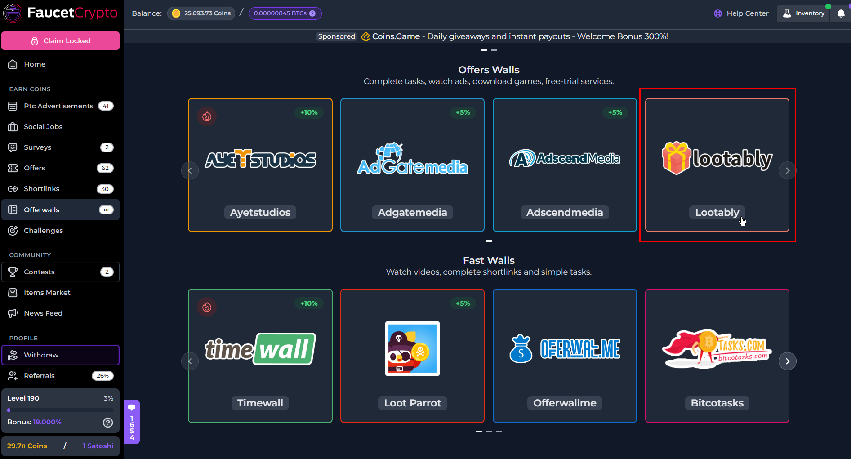Click the 0.00000845 BTCs balance pill

point(285,13)
